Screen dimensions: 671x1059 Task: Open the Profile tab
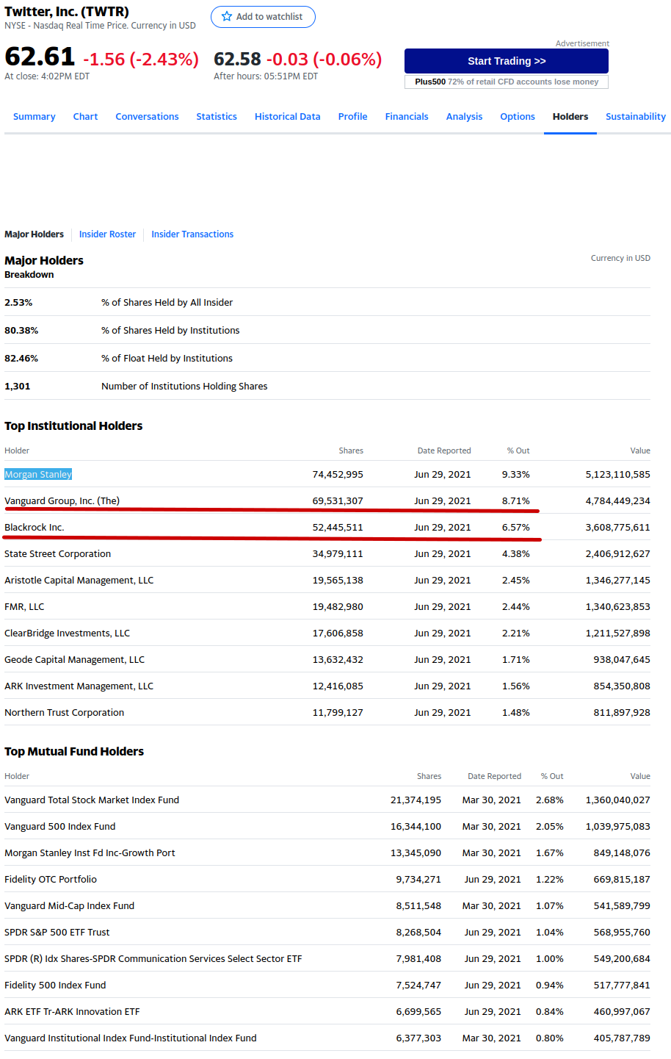coord(352,117)
